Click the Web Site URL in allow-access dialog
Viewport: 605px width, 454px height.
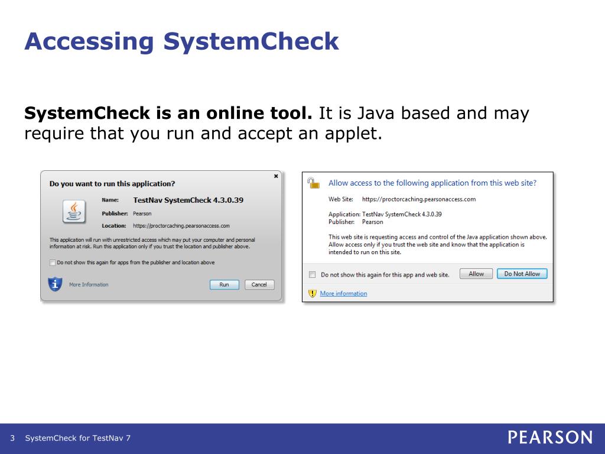(x=419, y=199)
